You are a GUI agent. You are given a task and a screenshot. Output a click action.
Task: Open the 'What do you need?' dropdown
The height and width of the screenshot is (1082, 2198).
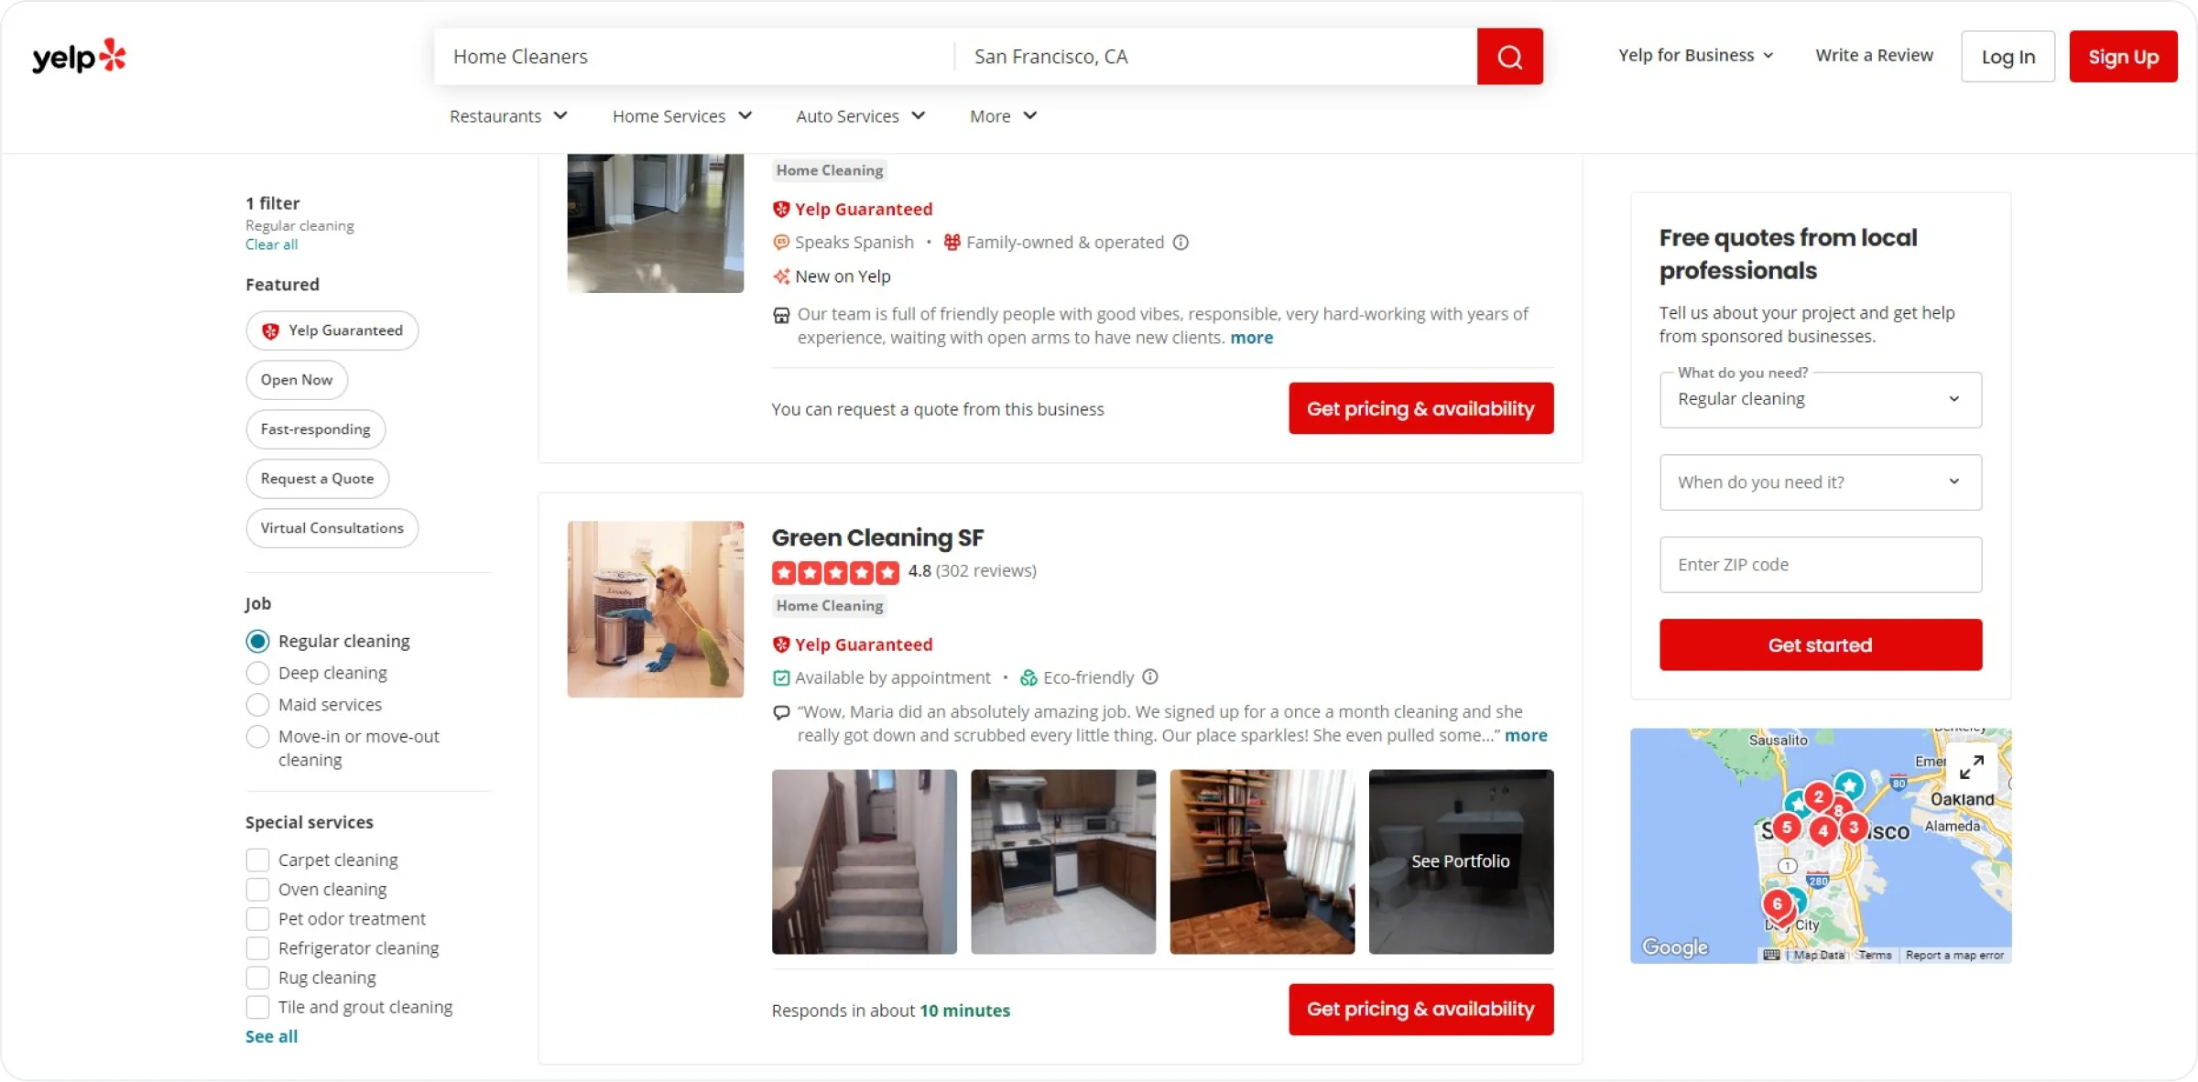coord(1820,399)
